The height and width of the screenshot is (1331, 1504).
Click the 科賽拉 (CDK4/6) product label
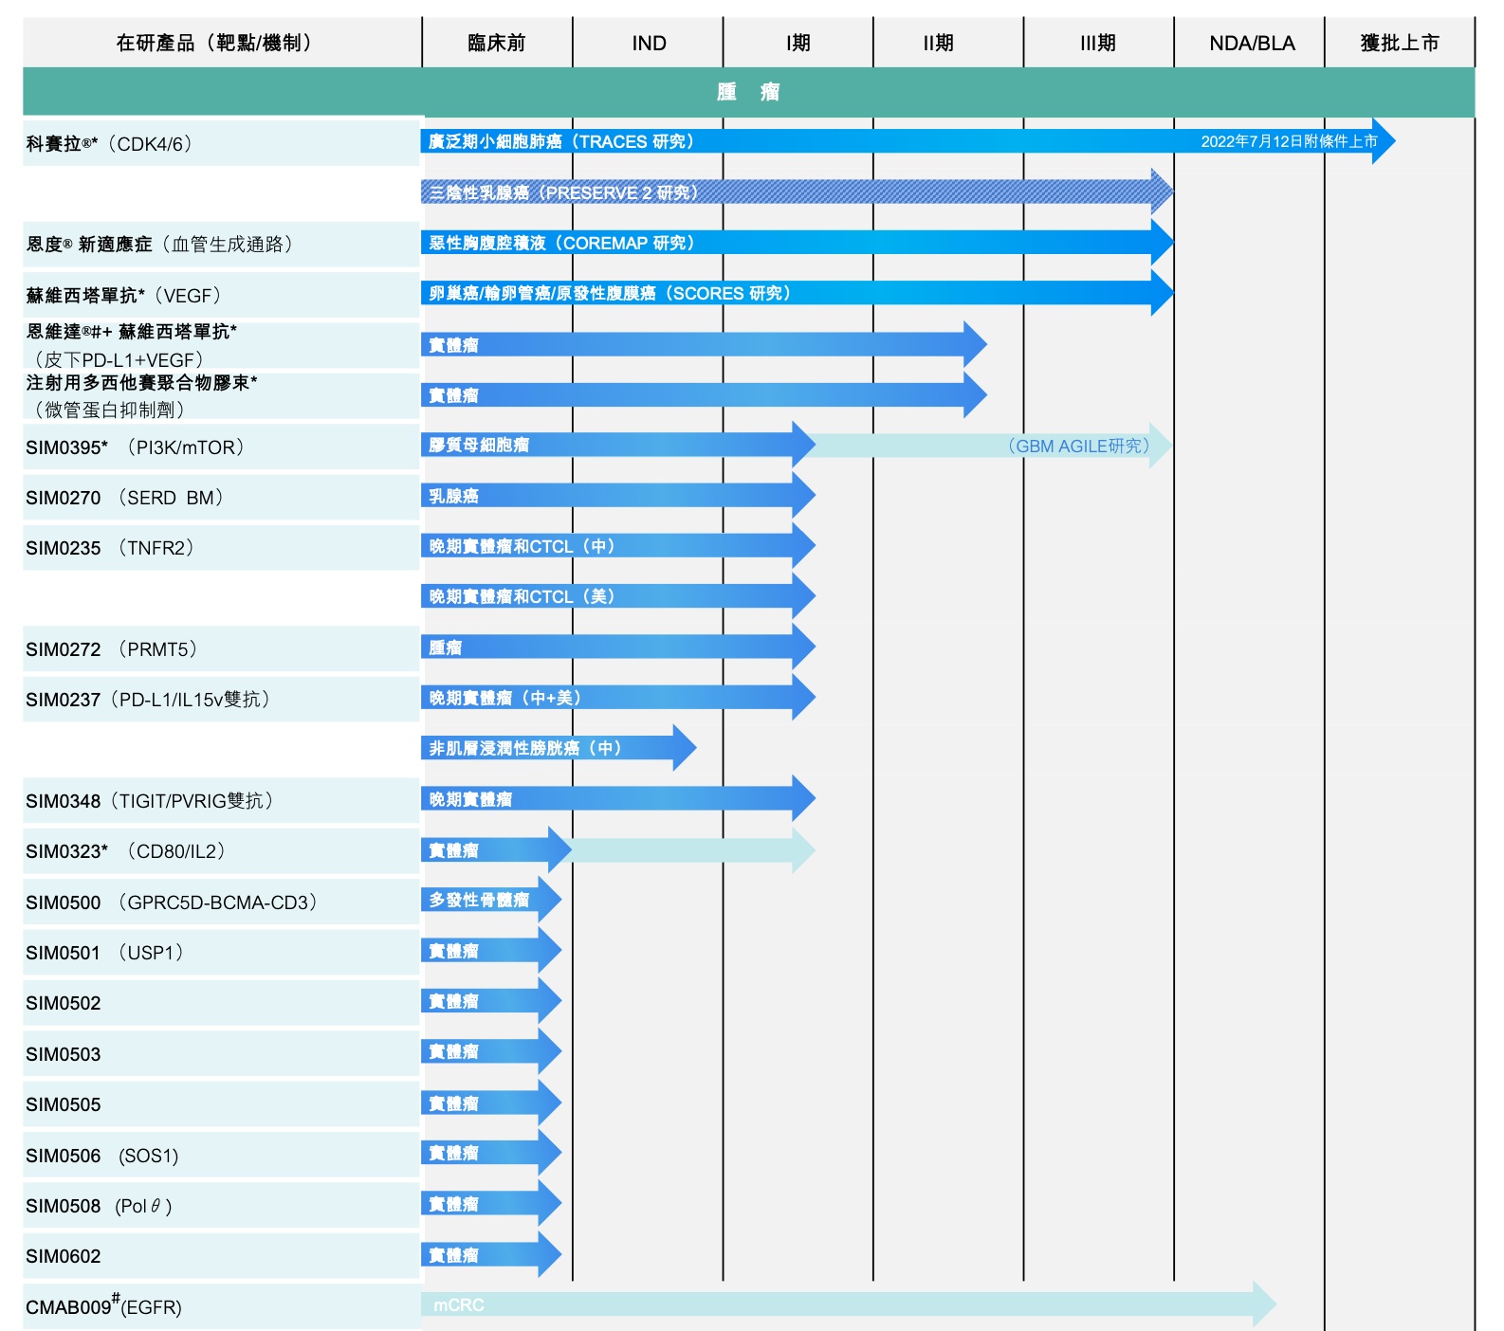click(109, 143)
